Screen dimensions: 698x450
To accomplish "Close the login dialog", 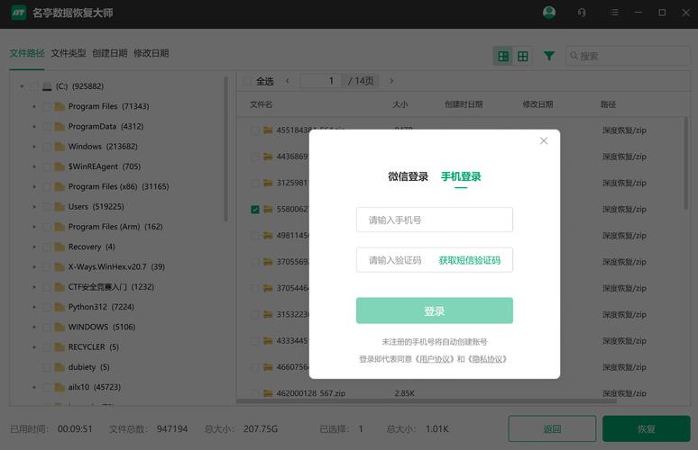I will [x=544, y=140].
